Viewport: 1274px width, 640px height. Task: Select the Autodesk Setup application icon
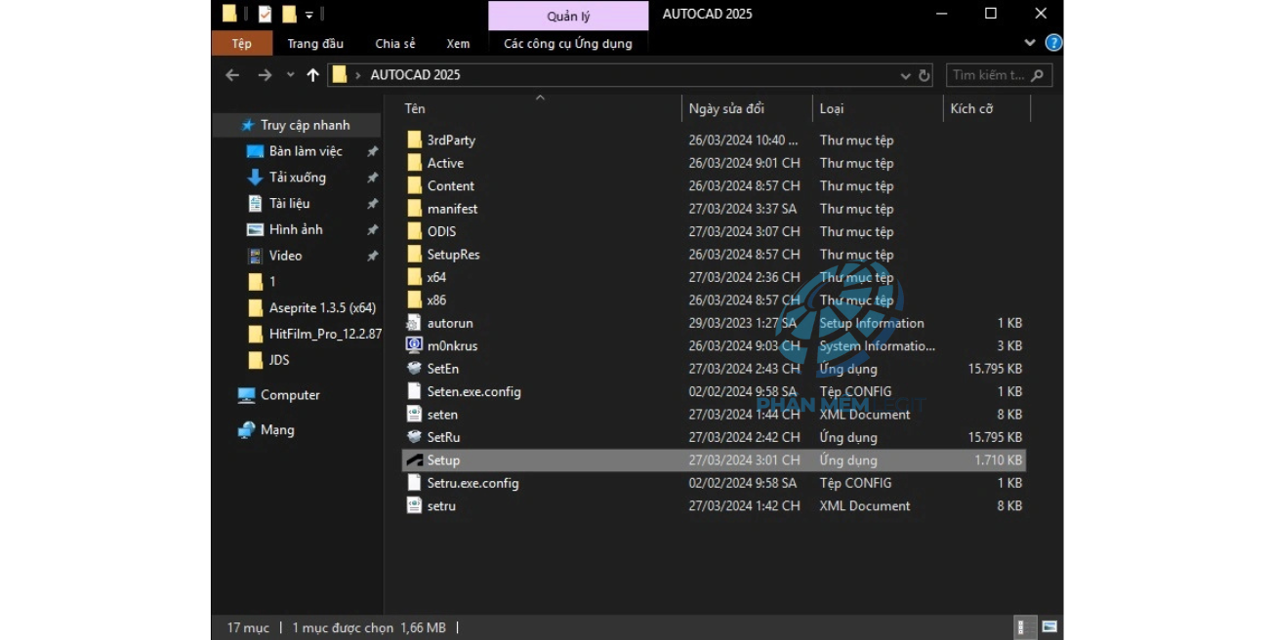click(414, 460)
